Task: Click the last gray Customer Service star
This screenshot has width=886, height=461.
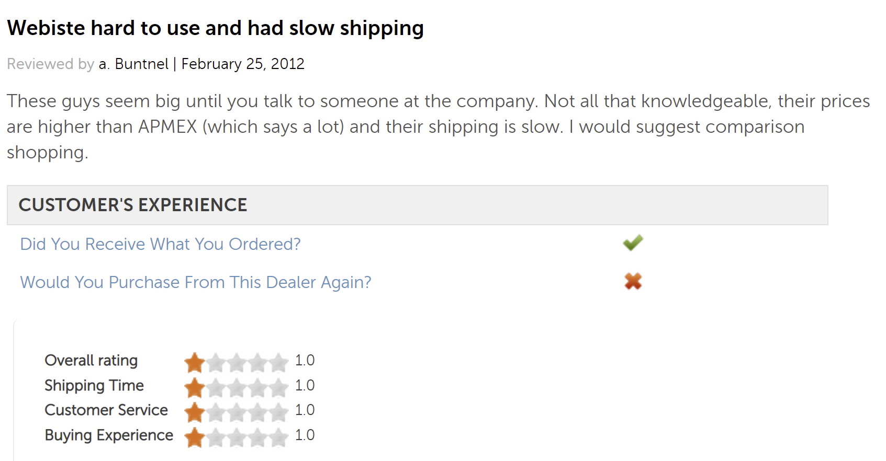Action: point(279,412)
